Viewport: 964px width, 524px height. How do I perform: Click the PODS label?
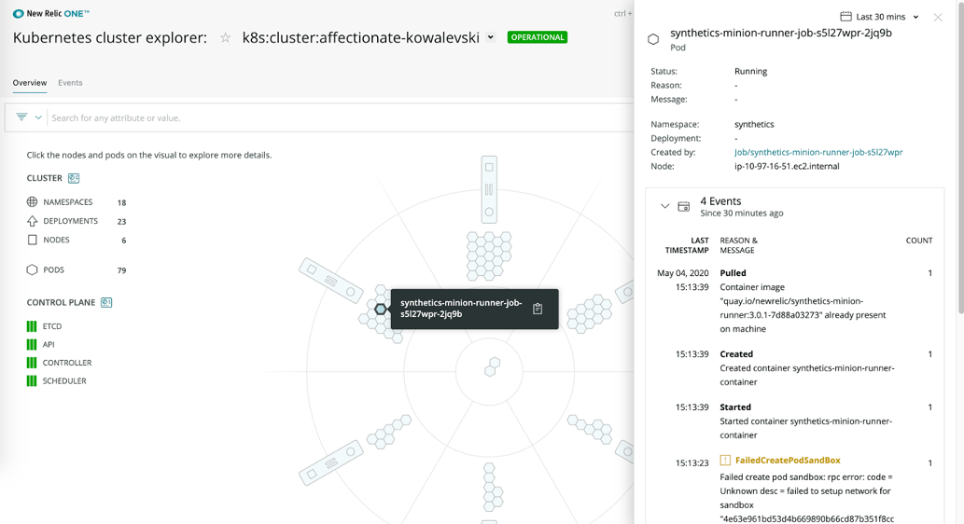(53, 269)
